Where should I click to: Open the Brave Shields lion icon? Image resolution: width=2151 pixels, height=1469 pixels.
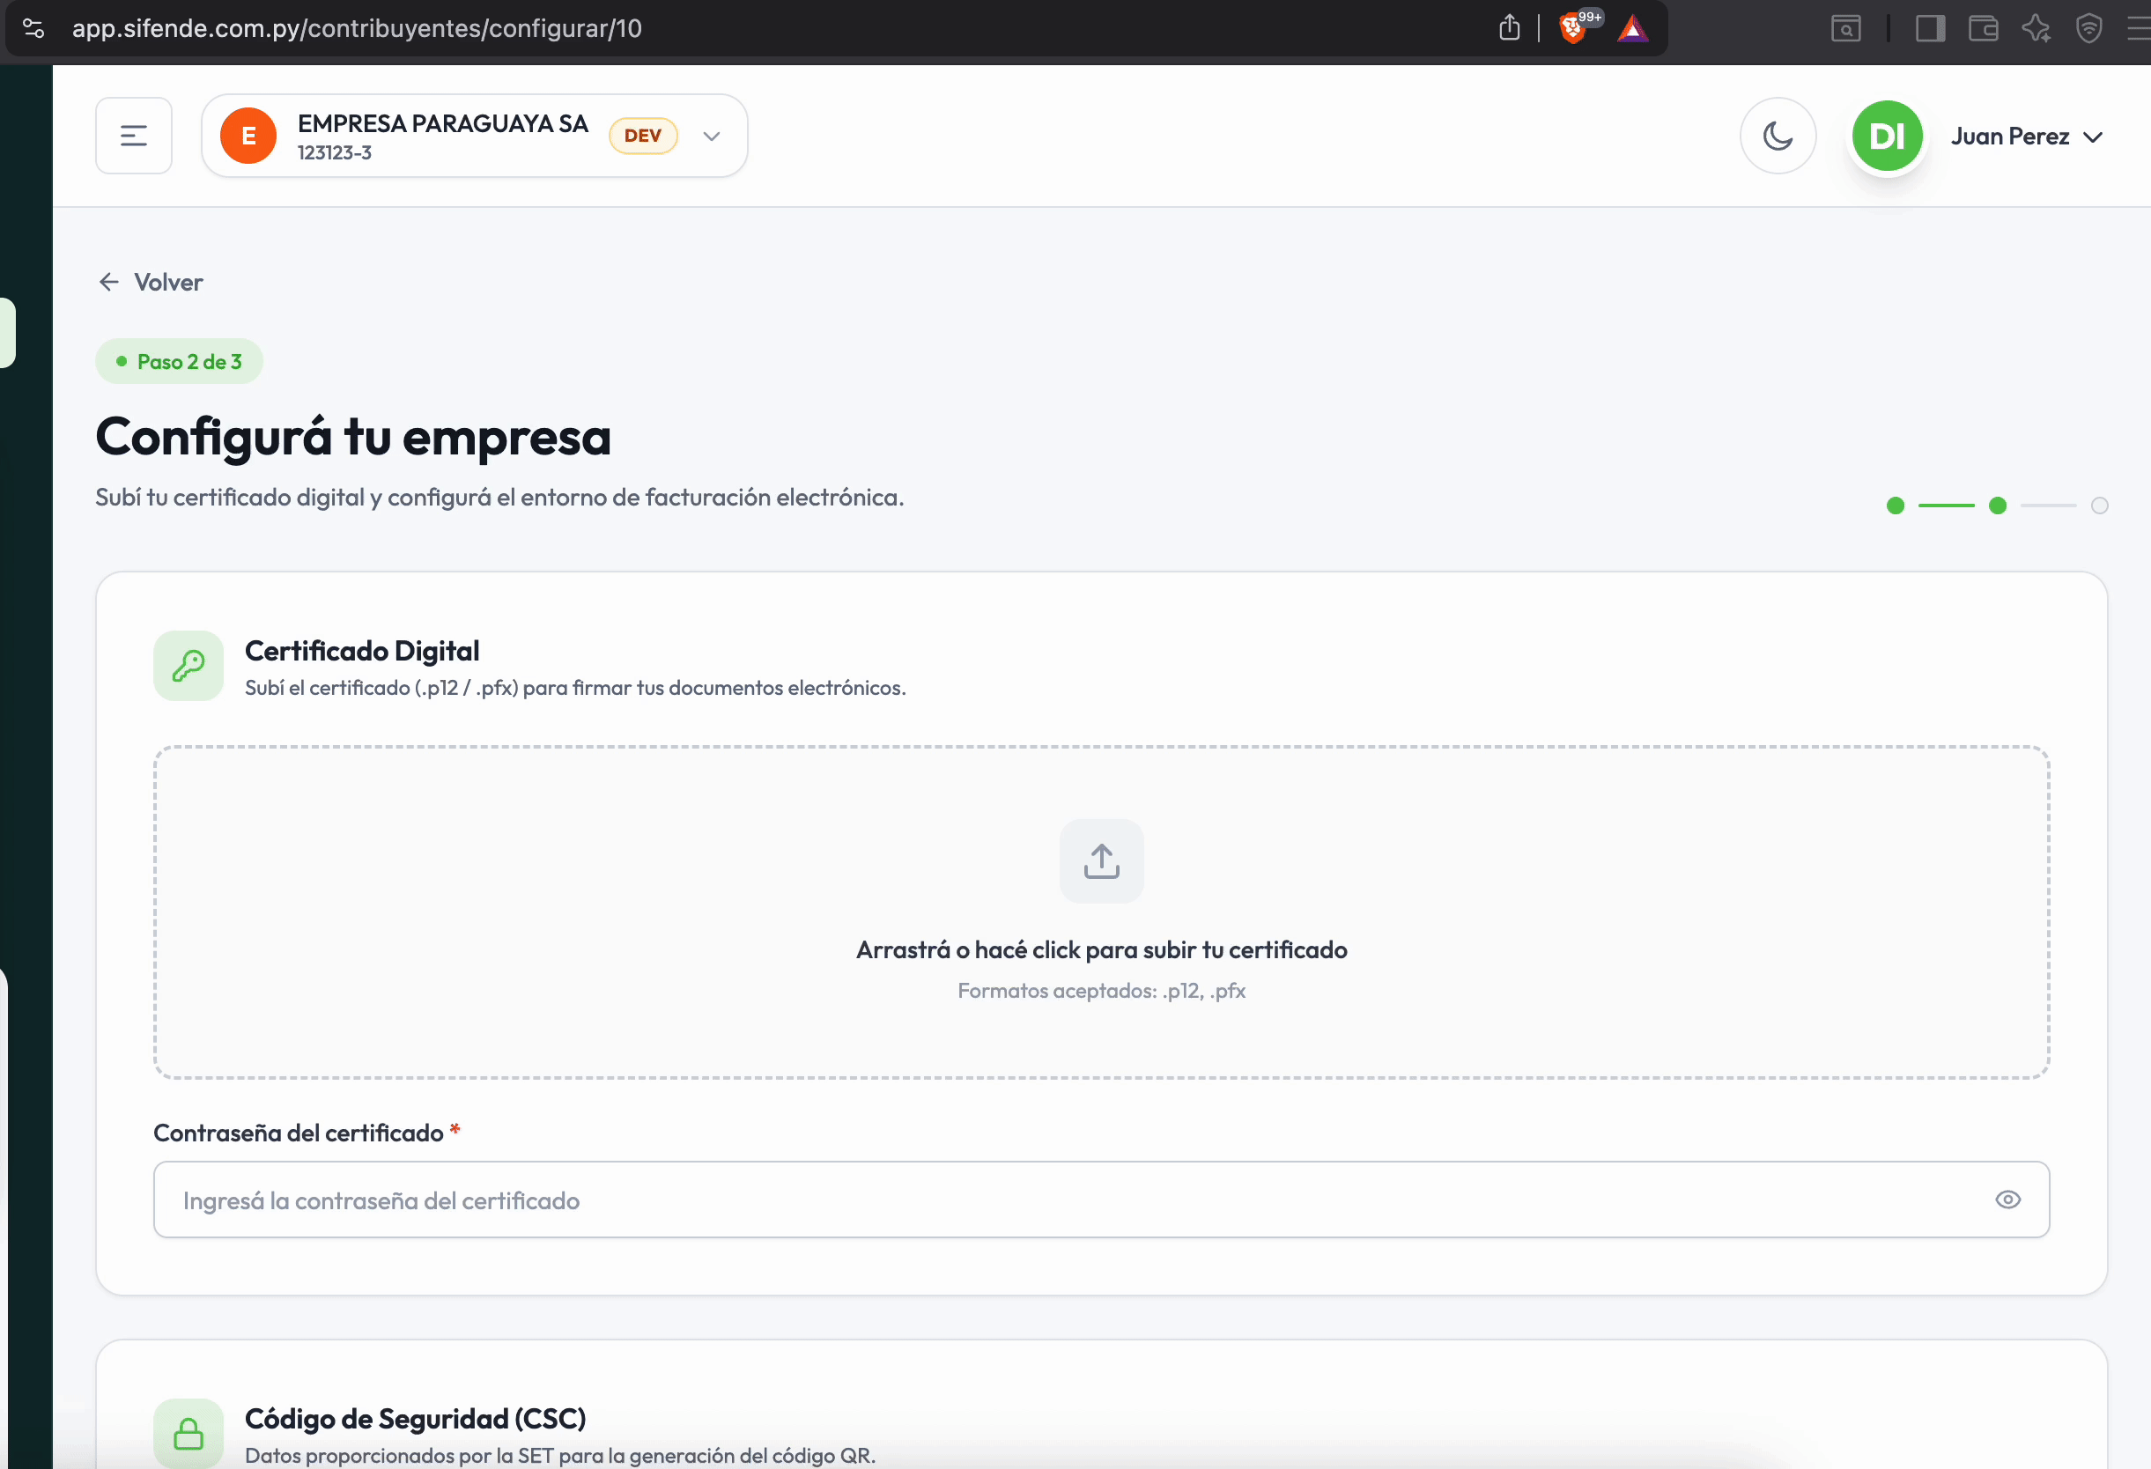1572,29
